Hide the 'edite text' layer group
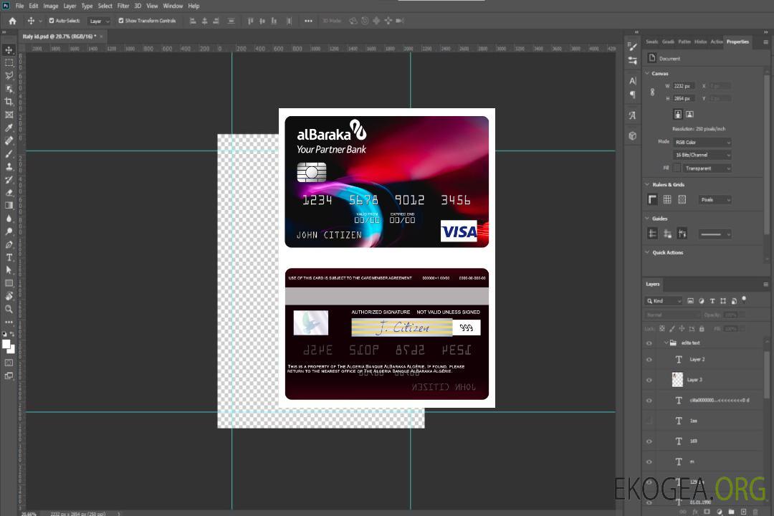The height and width of the screenshot is (516, 774). coord(649,343)
